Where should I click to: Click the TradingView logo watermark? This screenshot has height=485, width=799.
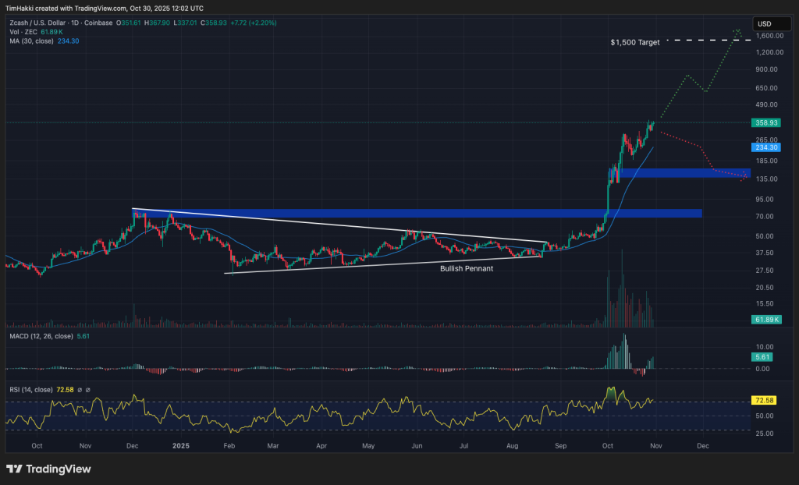[47, 470]
